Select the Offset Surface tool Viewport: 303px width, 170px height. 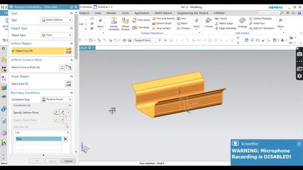(x=125, y=24)
